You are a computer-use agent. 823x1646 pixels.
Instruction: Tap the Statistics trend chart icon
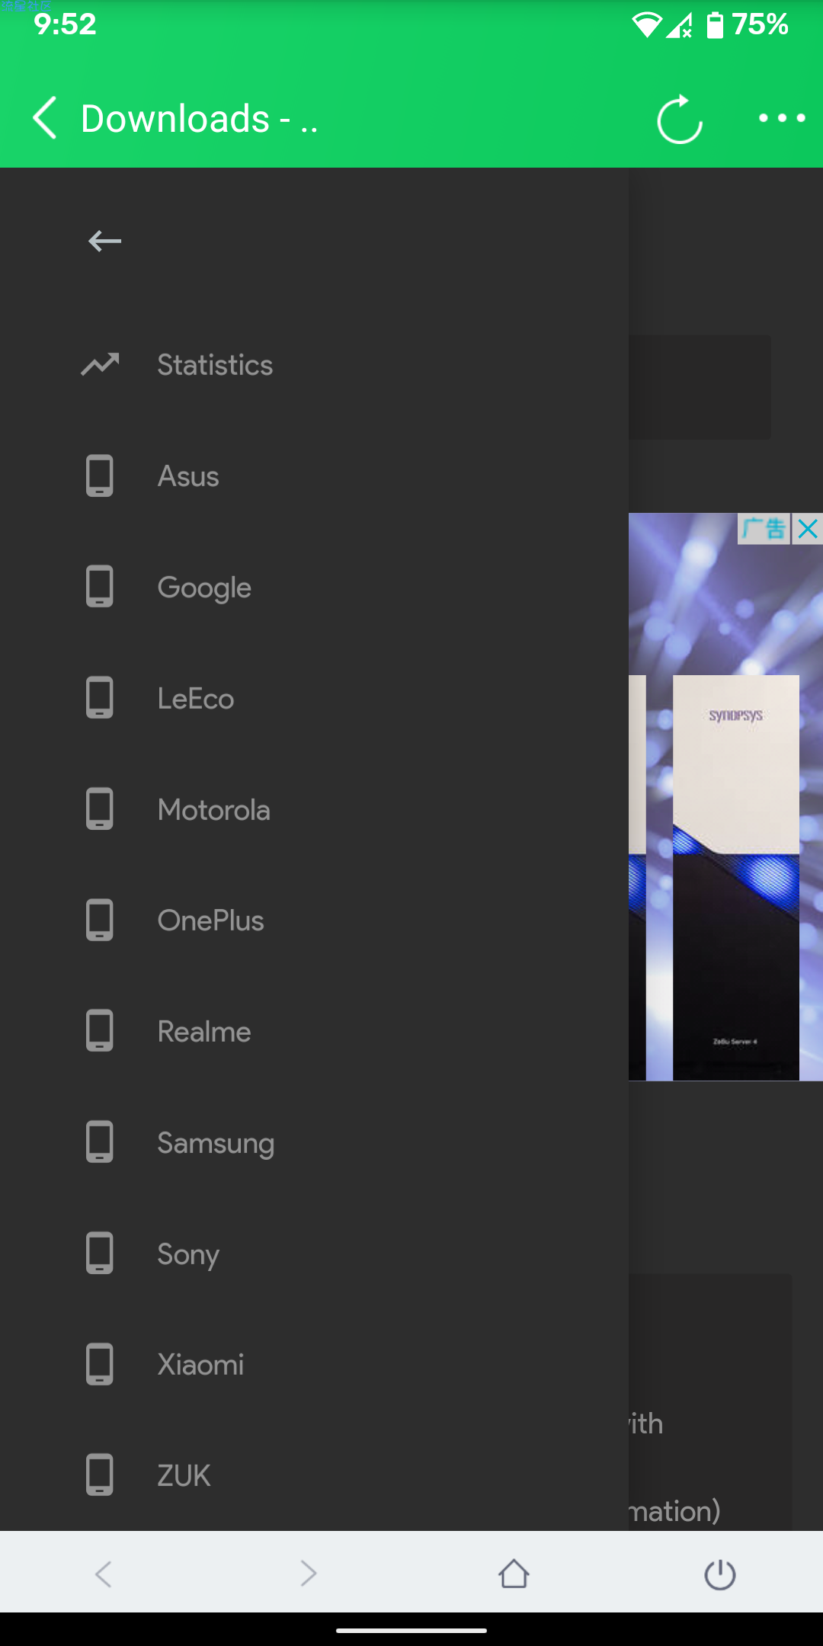(100, 365)
